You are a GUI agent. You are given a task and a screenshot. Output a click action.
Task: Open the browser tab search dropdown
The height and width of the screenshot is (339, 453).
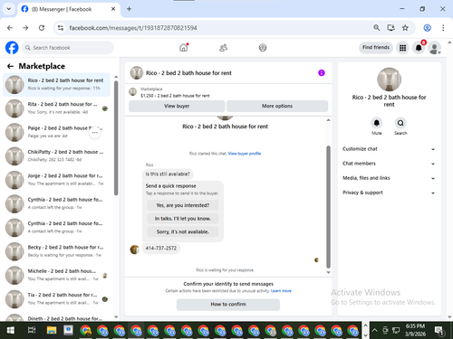pos(9,9)
